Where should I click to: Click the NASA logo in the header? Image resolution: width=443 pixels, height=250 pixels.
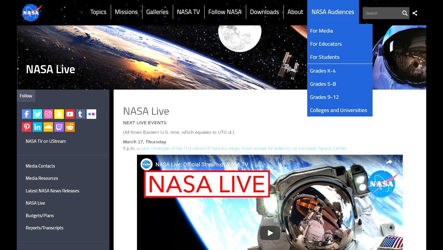(31, 13)
